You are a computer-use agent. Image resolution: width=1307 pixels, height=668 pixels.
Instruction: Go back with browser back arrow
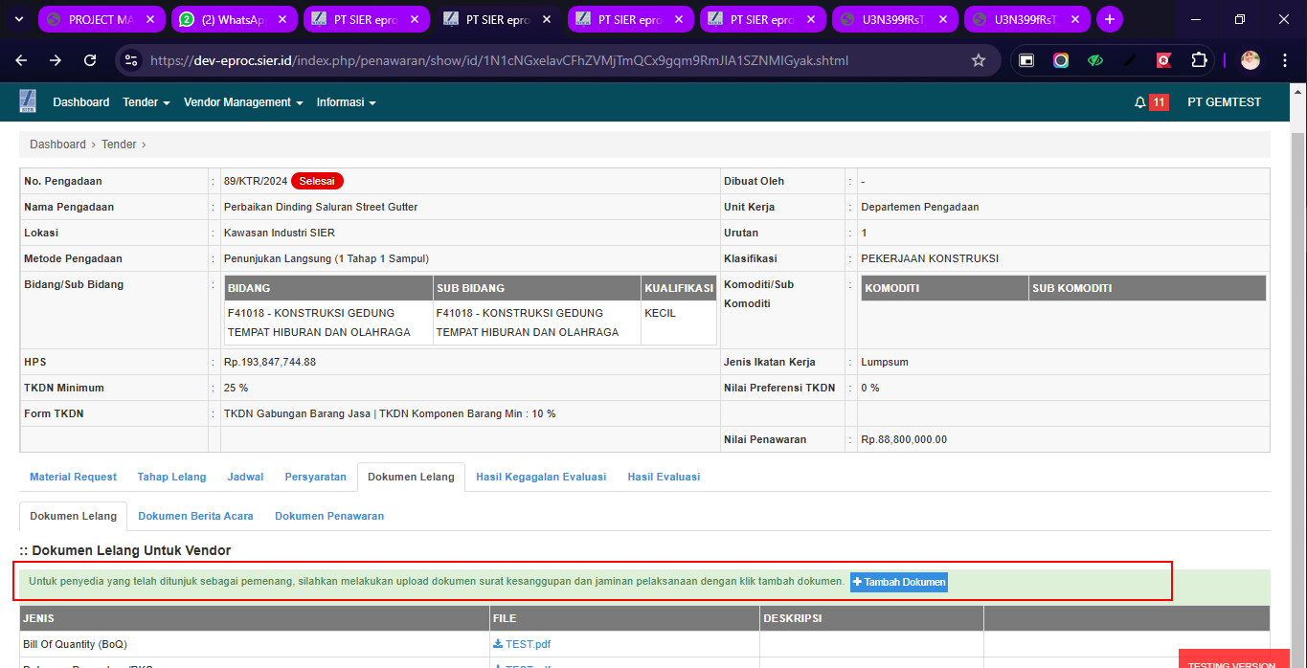(22, 60)
